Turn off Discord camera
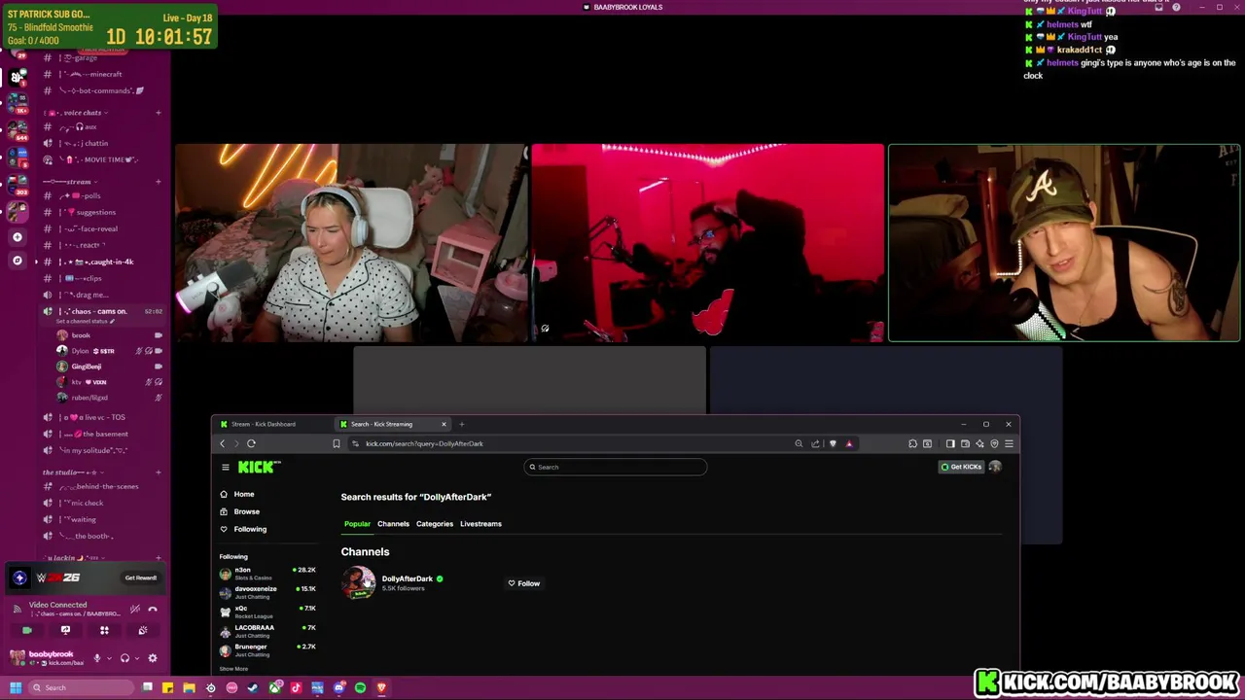 pos(26,630)
